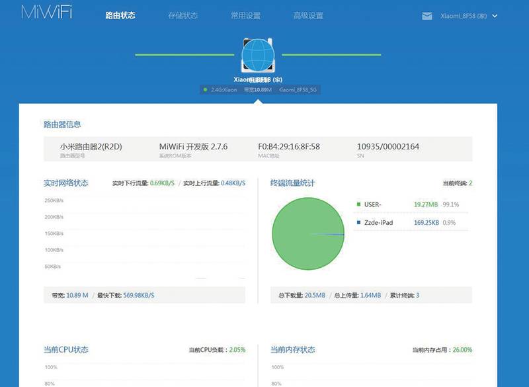Image resolution: width=529 pixels, height=387 pixels.
Task: Switch to the 存储状态 tab
Action: click(x=183, y=15)
